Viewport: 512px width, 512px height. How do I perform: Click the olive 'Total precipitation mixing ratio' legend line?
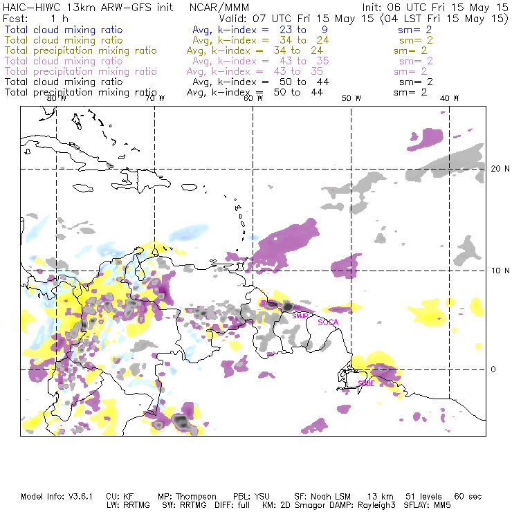point(81,51)
